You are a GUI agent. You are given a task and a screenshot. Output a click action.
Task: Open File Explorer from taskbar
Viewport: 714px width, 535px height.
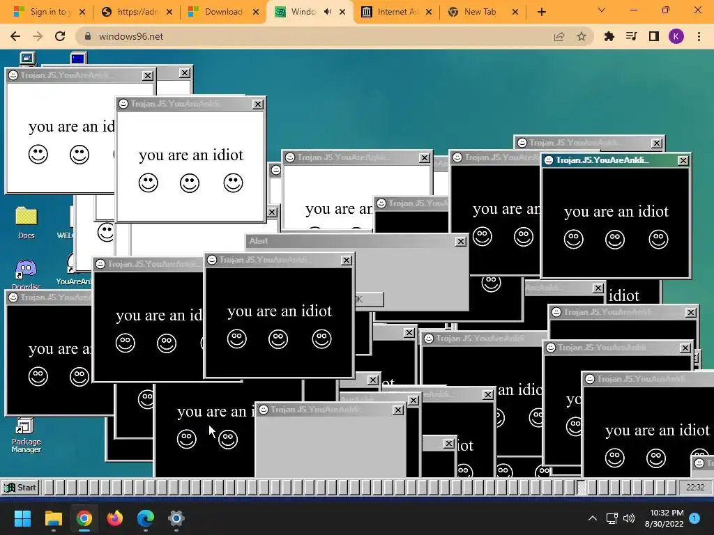[x=53, y=518]
